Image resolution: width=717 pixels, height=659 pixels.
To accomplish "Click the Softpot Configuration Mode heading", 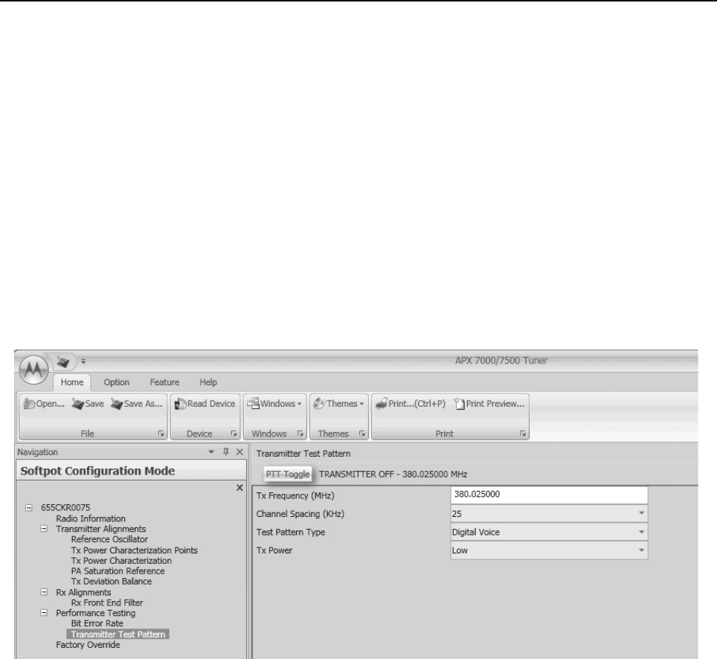I will [97, 471].
